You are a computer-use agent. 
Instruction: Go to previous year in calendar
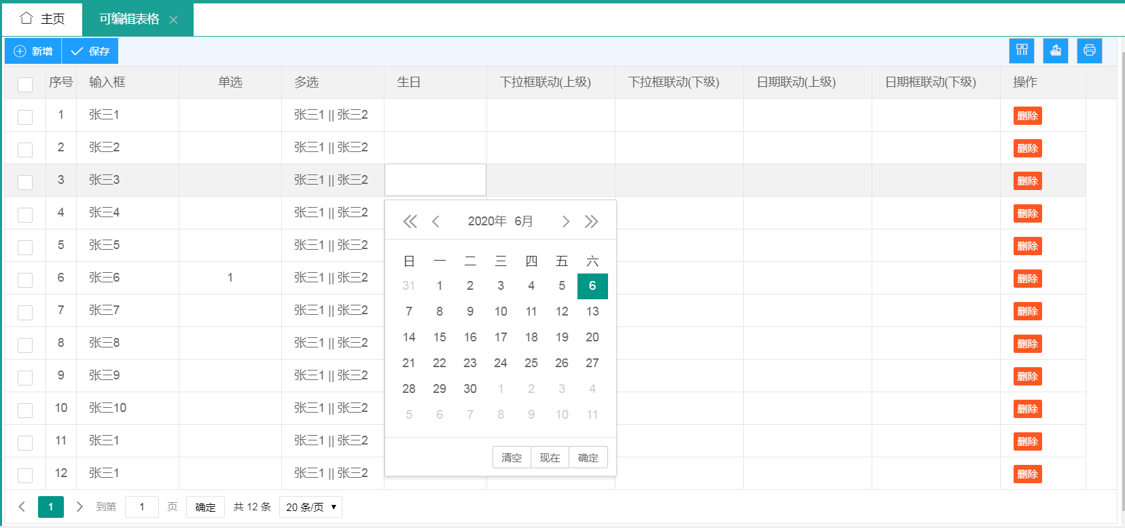[x=410, y=221]
